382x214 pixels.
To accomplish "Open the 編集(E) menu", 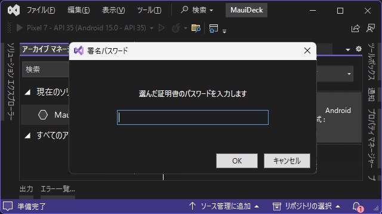I will [78, 10].
